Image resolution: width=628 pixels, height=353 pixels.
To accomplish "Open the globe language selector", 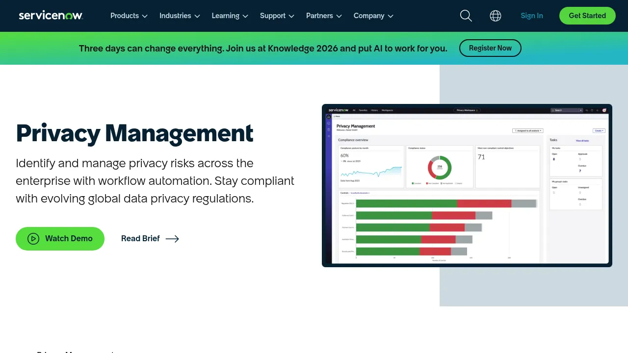I will 496,16.
